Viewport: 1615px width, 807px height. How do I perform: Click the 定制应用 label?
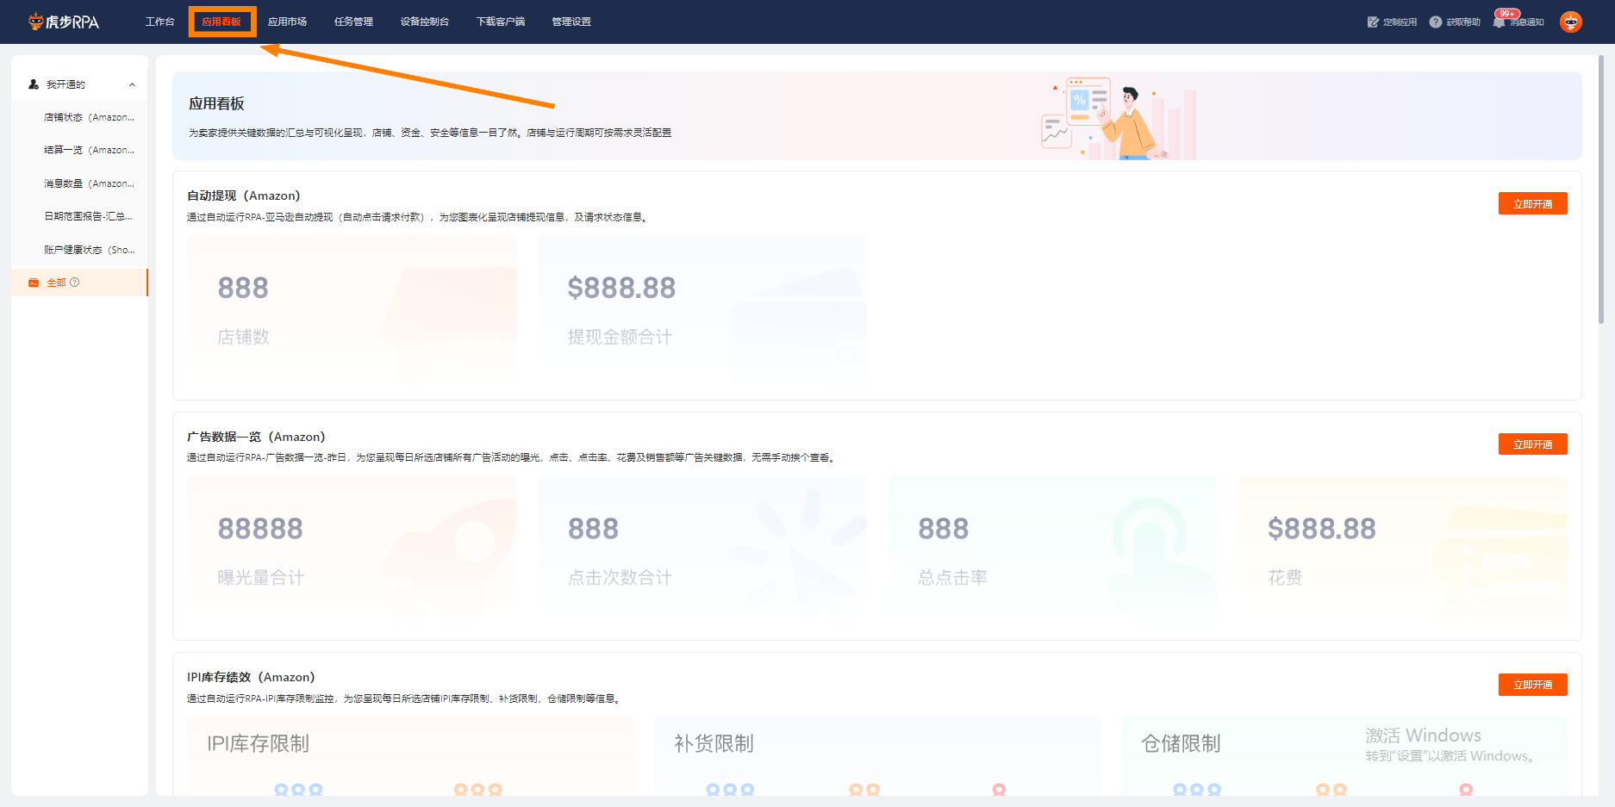pos(1400,22)
